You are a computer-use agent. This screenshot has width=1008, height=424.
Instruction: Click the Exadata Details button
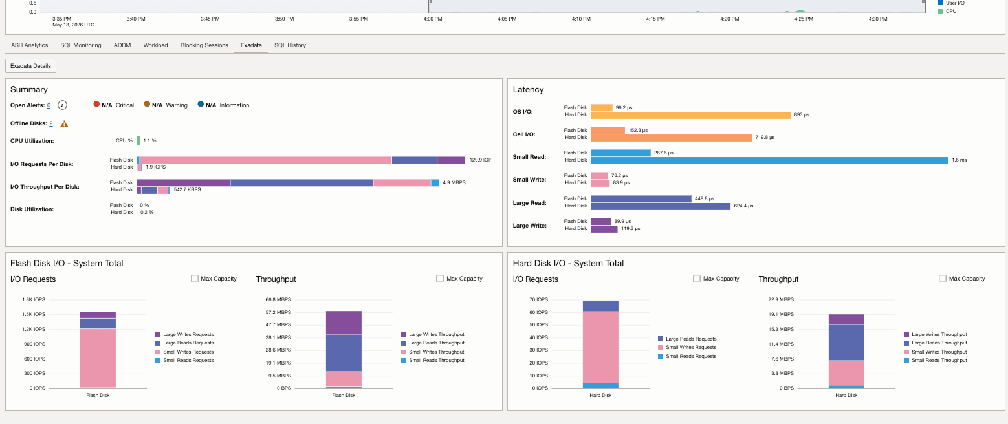tap(31, 66)
